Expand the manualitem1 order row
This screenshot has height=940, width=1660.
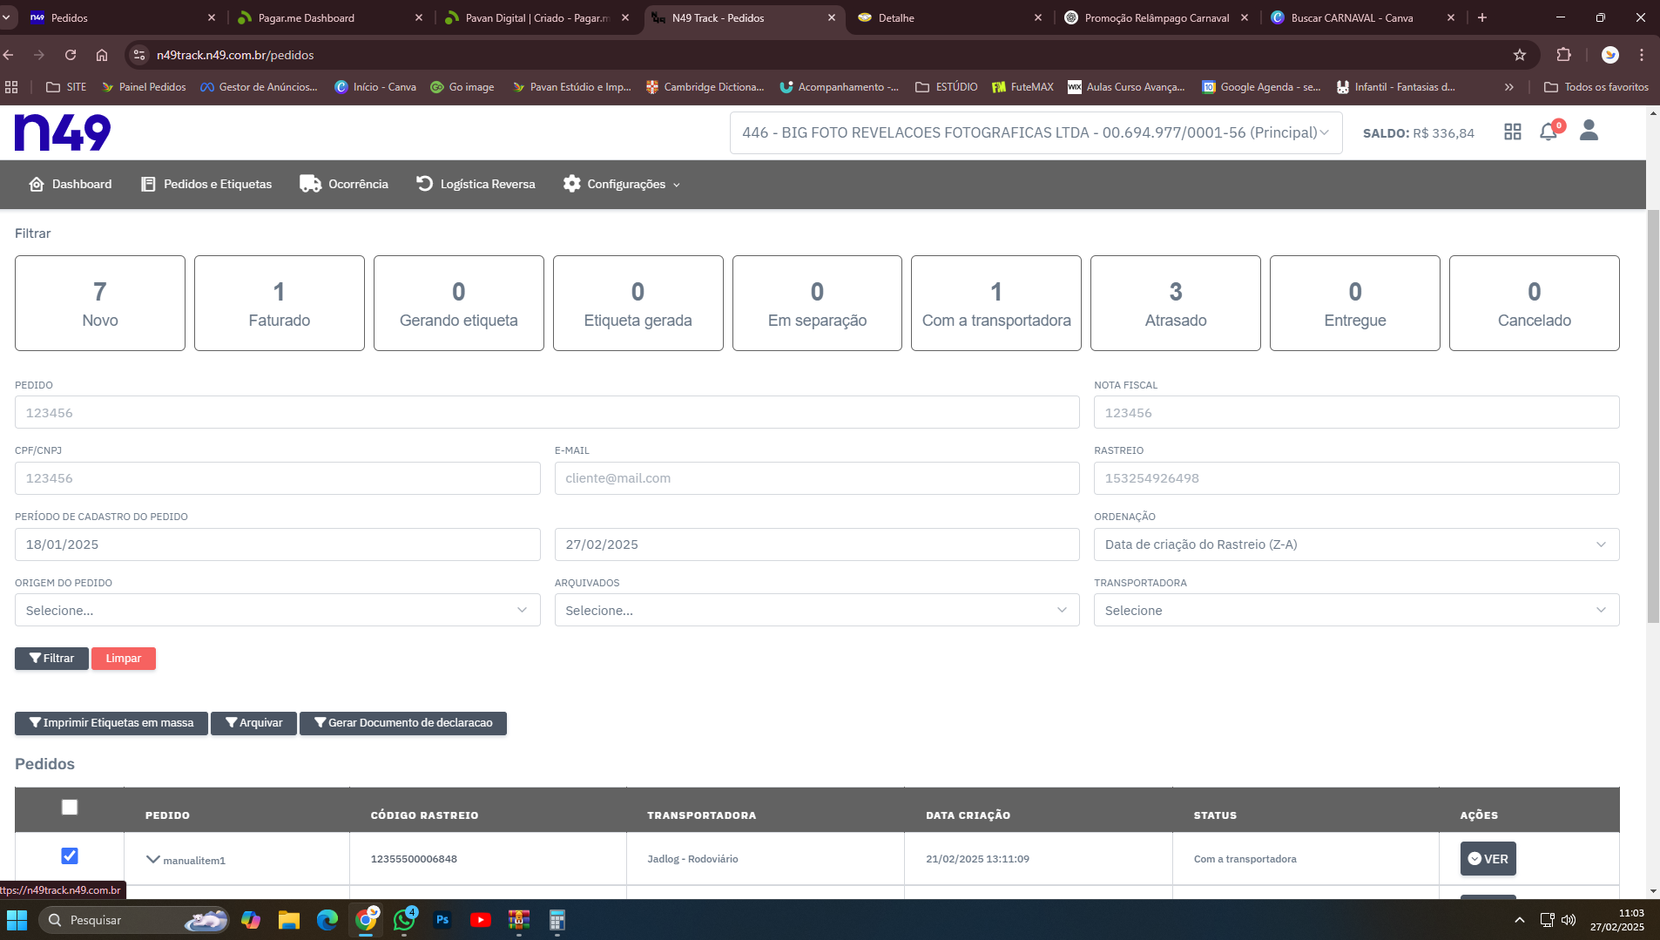(x=153, y=860)
